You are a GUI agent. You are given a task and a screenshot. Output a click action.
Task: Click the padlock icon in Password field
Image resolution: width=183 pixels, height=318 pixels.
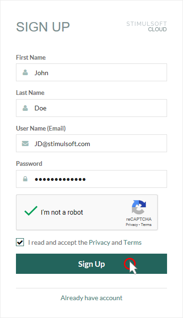click(x=25, y=179)
